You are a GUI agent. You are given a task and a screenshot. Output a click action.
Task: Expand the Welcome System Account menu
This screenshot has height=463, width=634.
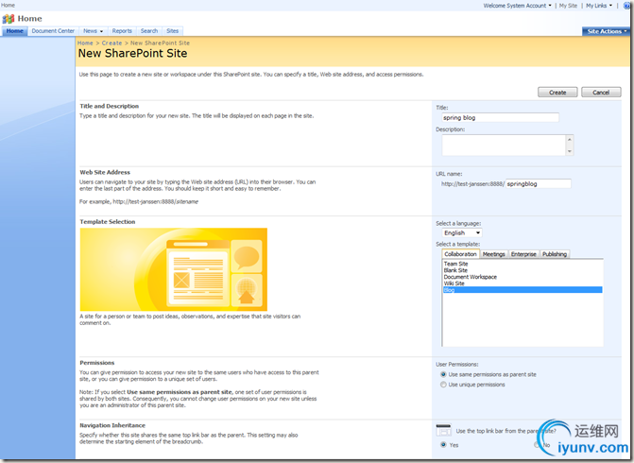[517, 6]
